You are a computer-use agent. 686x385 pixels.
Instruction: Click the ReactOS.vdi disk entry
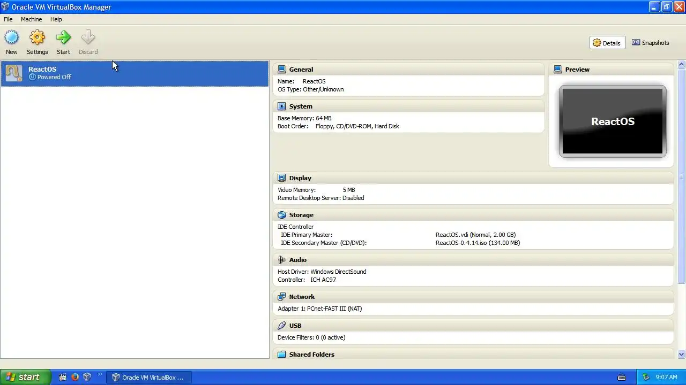(x=475, y=235)
